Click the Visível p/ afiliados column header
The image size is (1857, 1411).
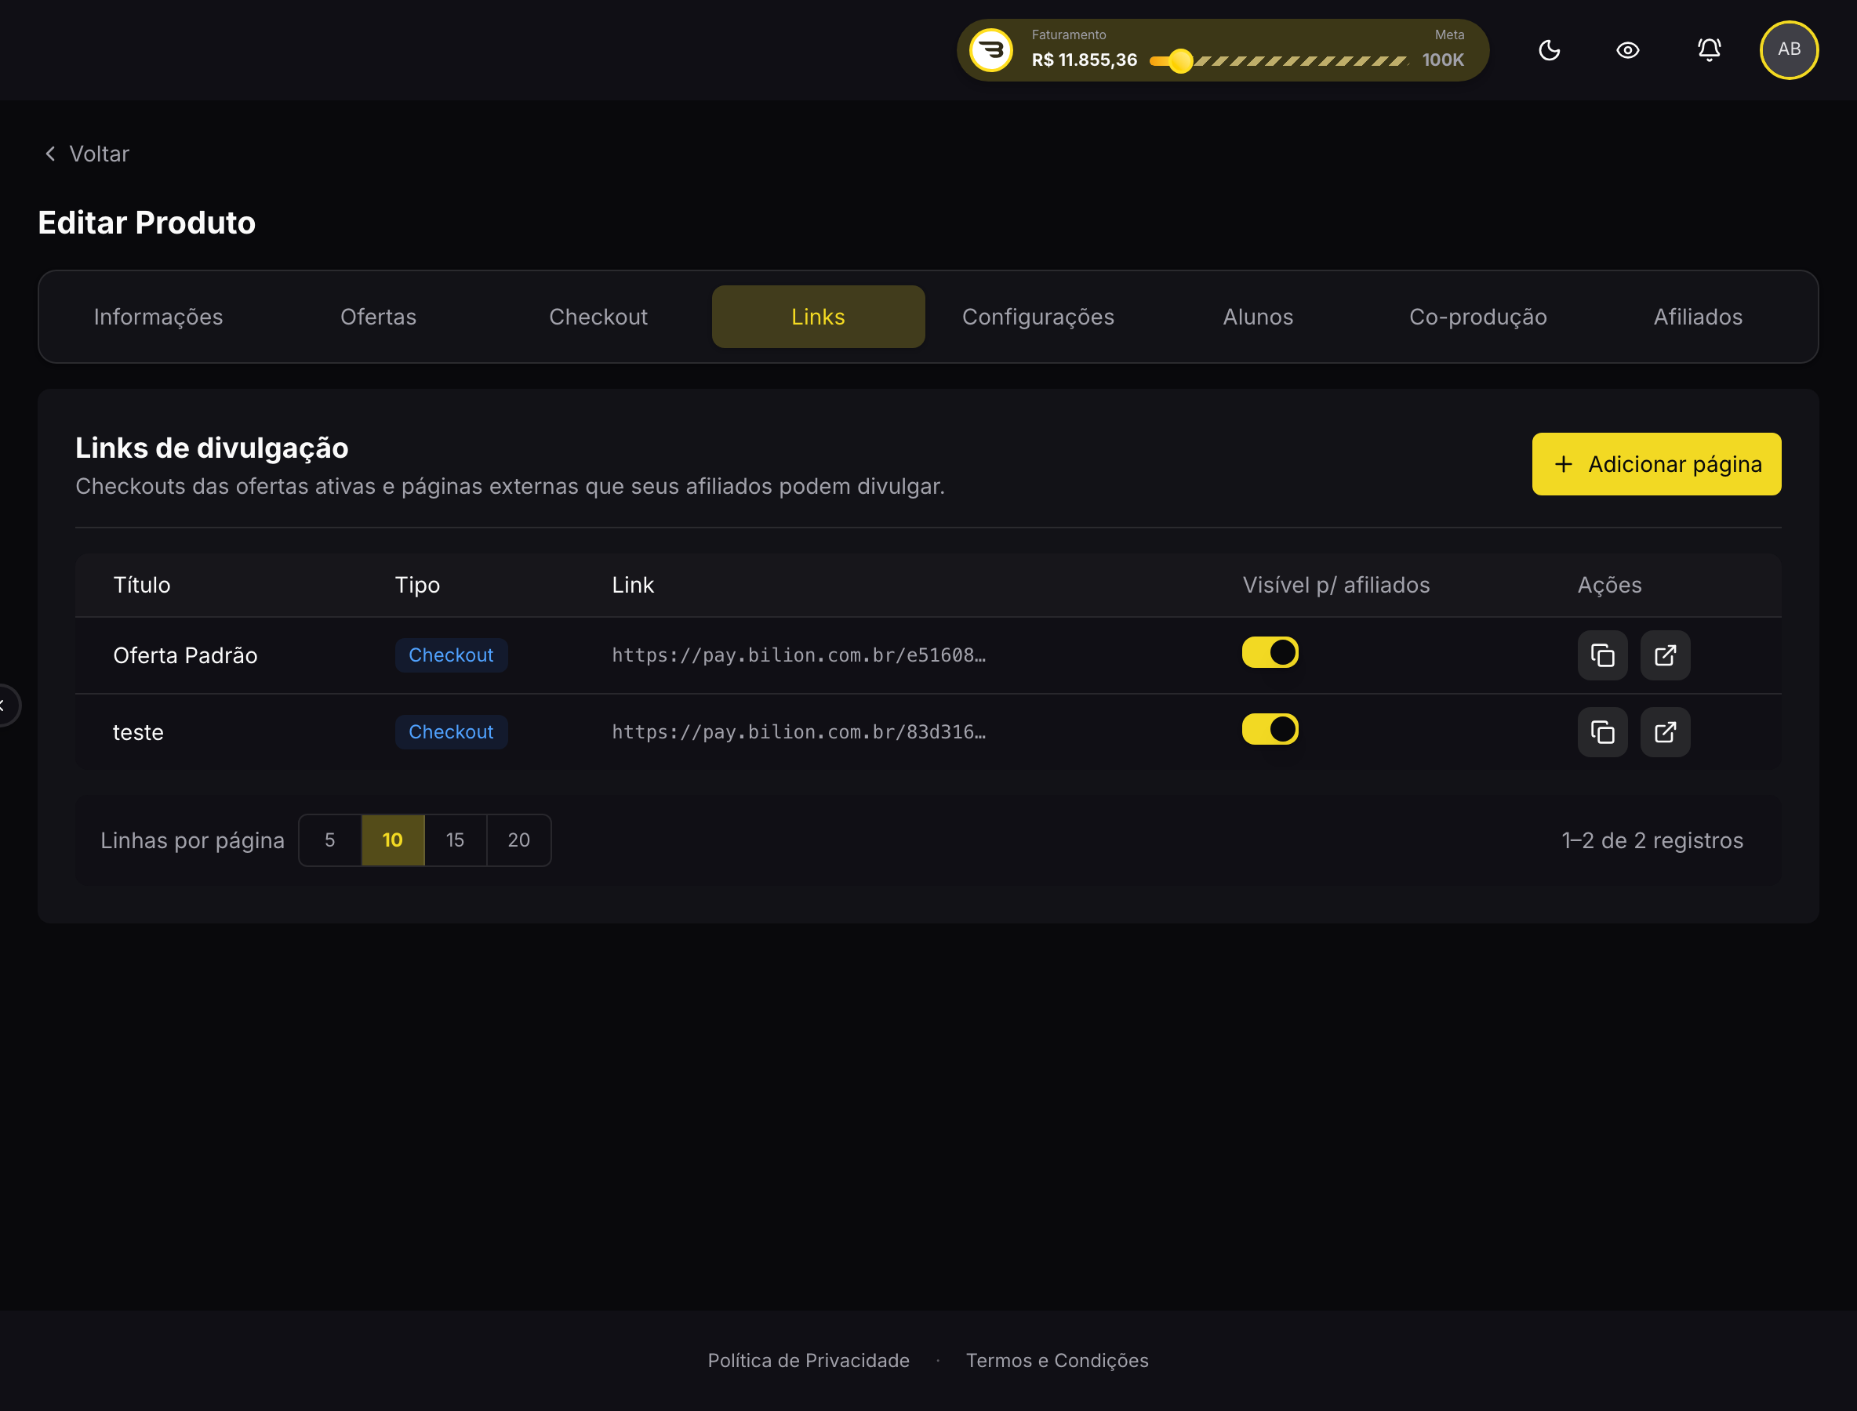[1336, 585]
